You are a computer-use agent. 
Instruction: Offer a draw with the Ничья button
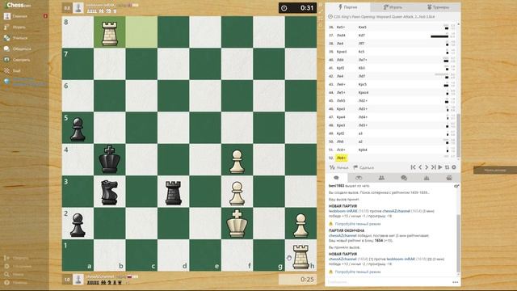[x=339, y=167]
